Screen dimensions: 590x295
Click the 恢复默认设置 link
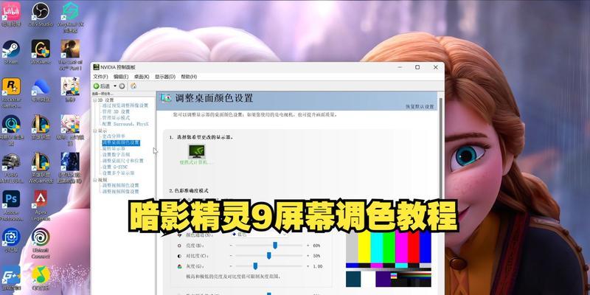tap(420, 107)
